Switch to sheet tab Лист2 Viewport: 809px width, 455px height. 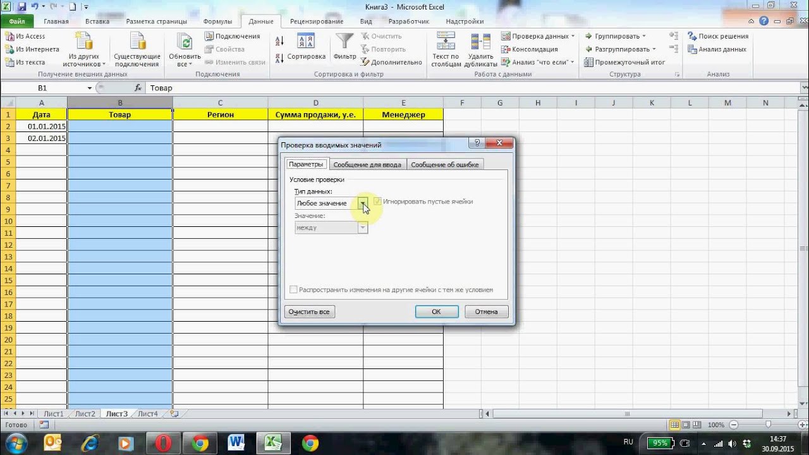click(x=85, y=414)
